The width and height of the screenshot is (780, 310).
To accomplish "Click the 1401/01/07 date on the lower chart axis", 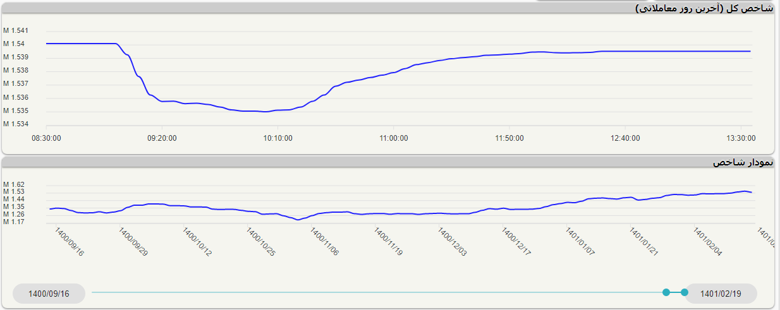I will point(580,242).
